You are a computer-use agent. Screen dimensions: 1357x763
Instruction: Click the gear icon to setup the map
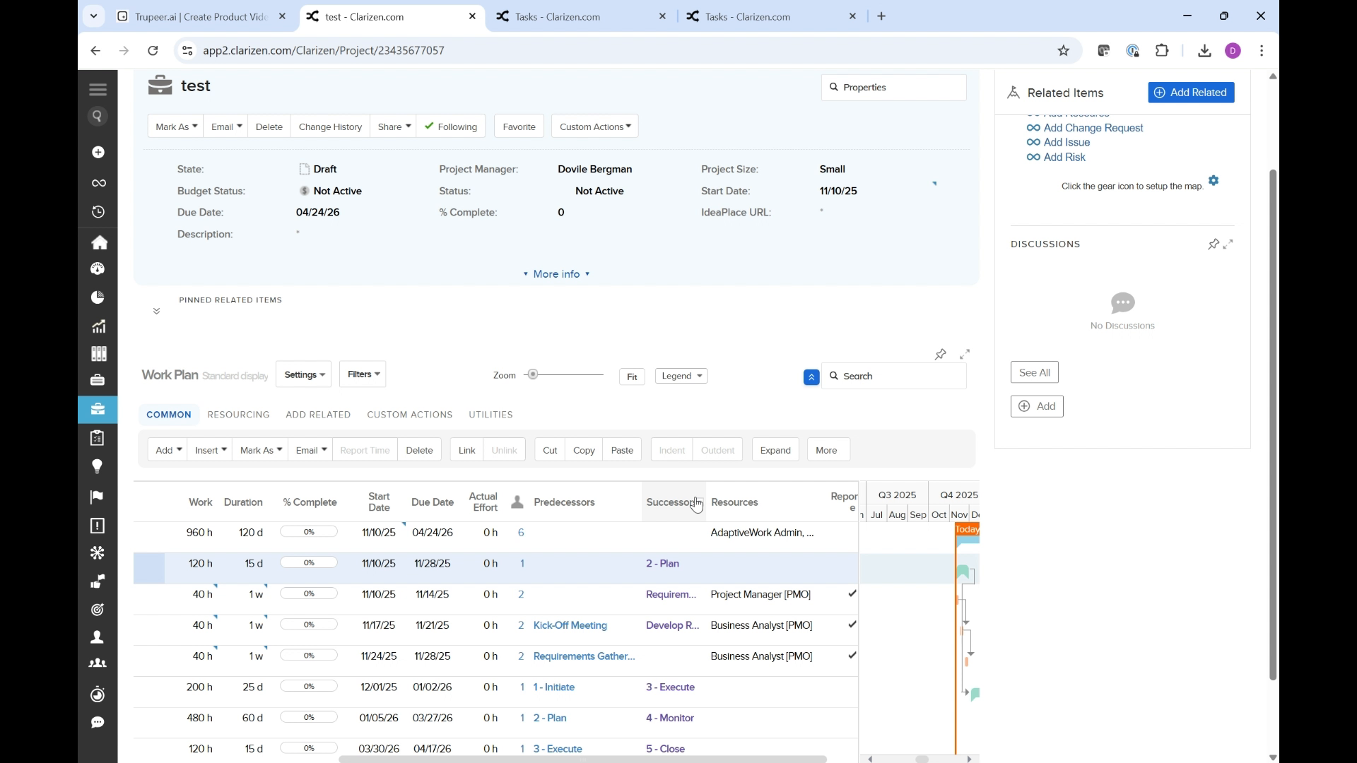[1214, 180]
